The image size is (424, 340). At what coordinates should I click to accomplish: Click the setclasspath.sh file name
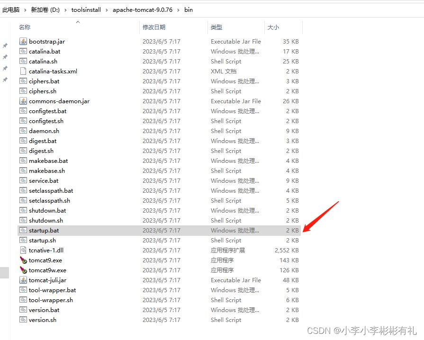tap(49, 200)
